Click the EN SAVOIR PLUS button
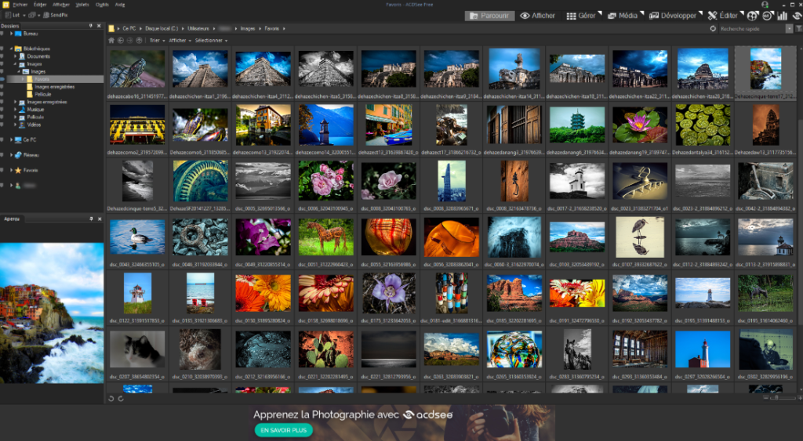Image resolution: width=803 pixels, height=441 pixels. click(283, 430)
